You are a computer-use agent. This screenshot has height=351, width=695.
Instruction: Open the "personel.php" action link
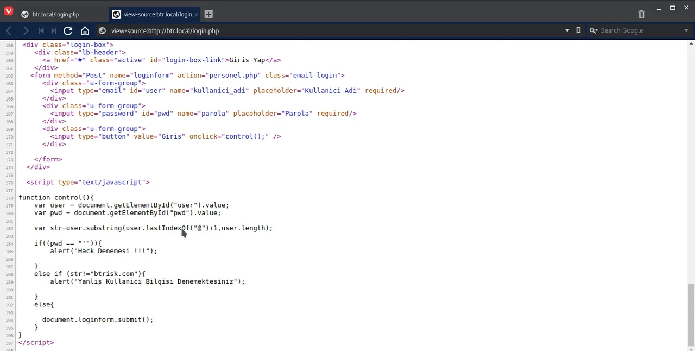coord(233,75)
